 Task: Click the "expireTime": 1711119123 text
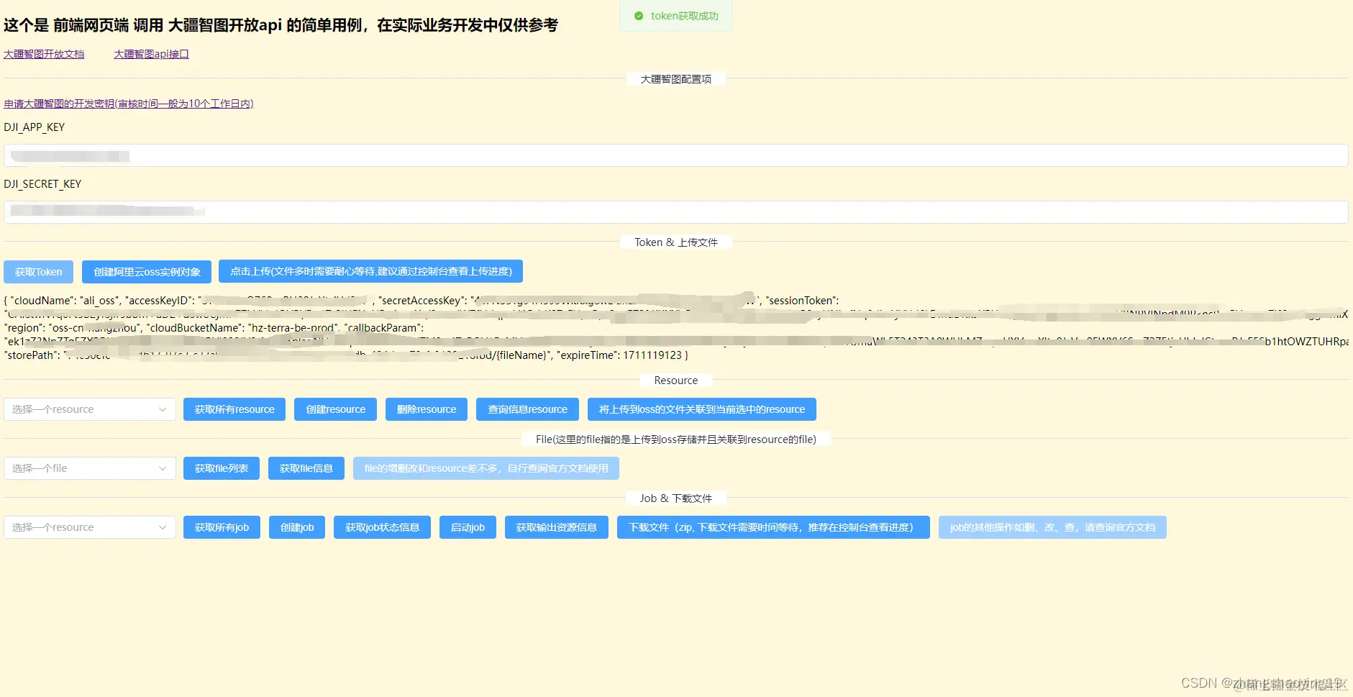[619, 355]
